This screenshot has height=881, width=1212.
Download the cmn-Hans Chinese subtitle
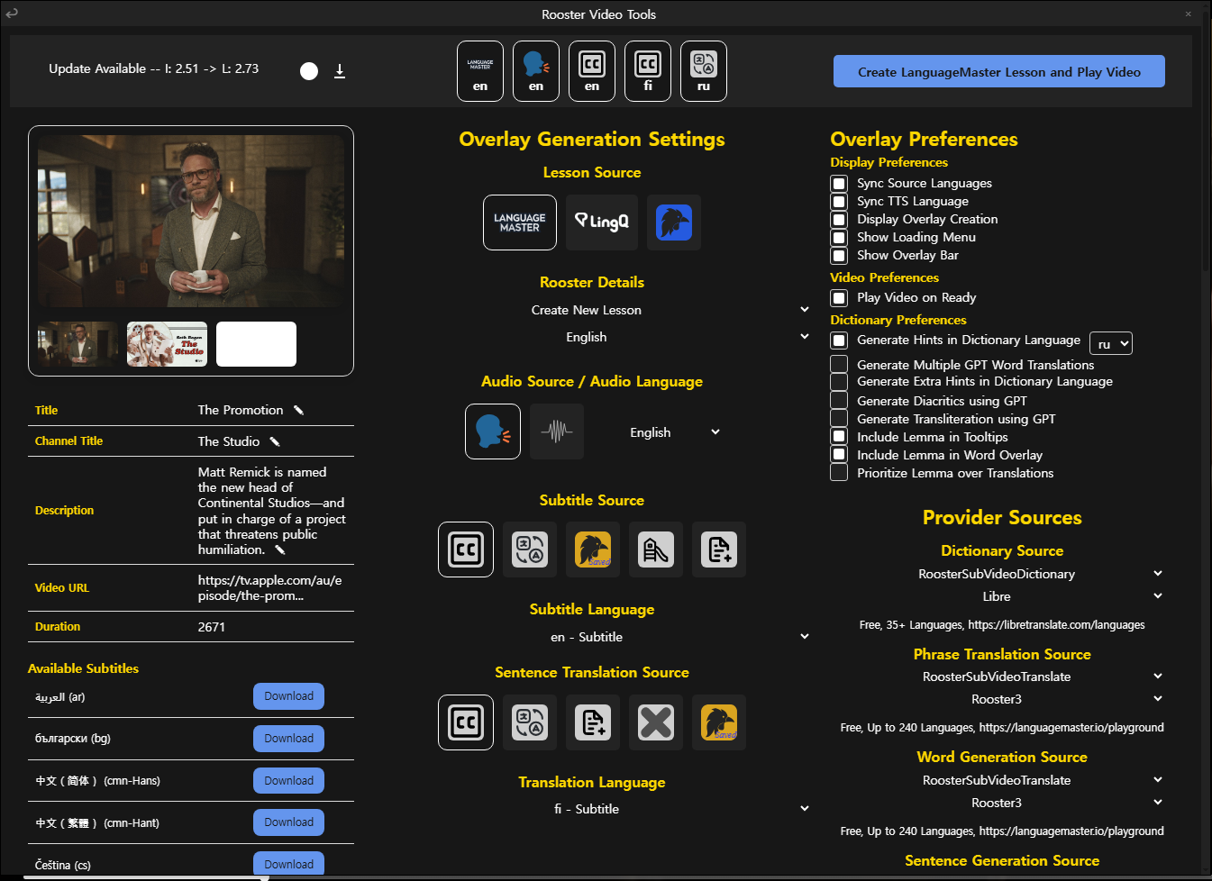pyautogui.click(x=288, y=781)
